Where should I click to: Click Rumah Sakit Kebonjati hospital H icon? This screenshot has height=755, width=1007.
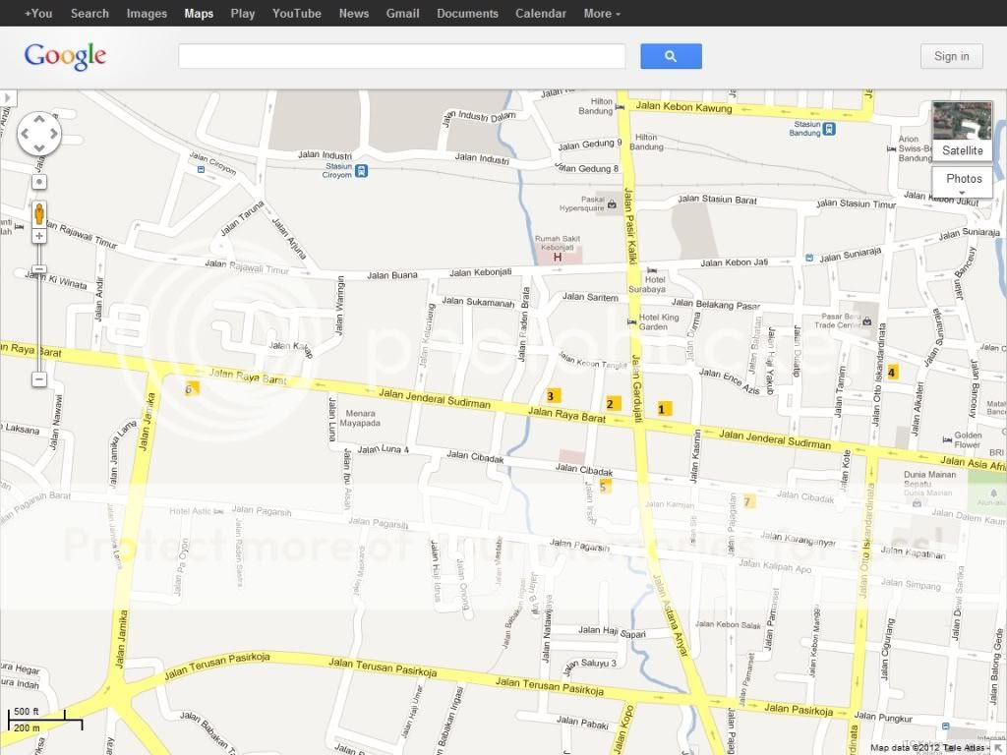[558, 258]
